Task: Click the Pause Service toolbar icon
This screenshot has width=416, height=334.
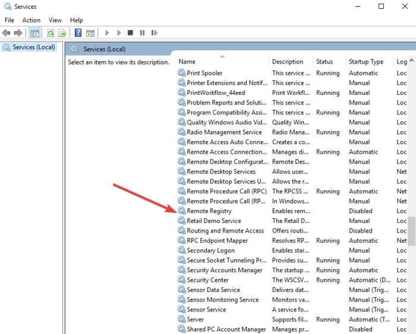Action: click(x=142, y=33)
